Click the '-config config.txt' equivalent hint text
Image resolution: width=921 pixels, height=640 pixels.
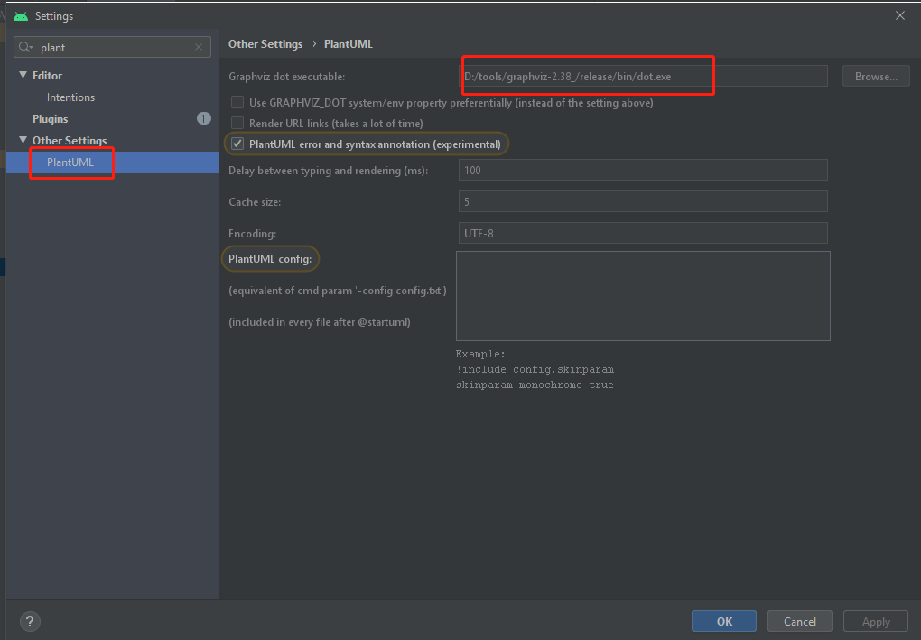337,290
